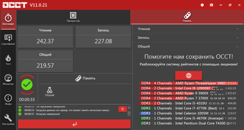Open the Сертификат section

pyautogui.click(x=8, y=40)
